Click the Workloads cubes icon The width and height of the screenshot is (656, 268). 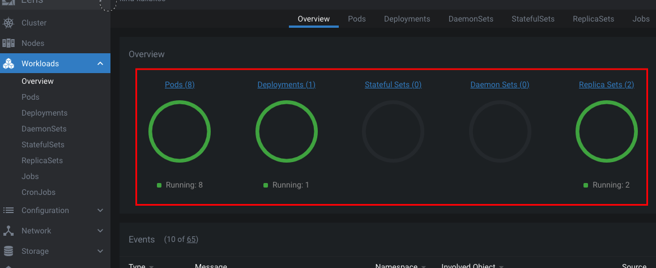click(x=8, y=64)
